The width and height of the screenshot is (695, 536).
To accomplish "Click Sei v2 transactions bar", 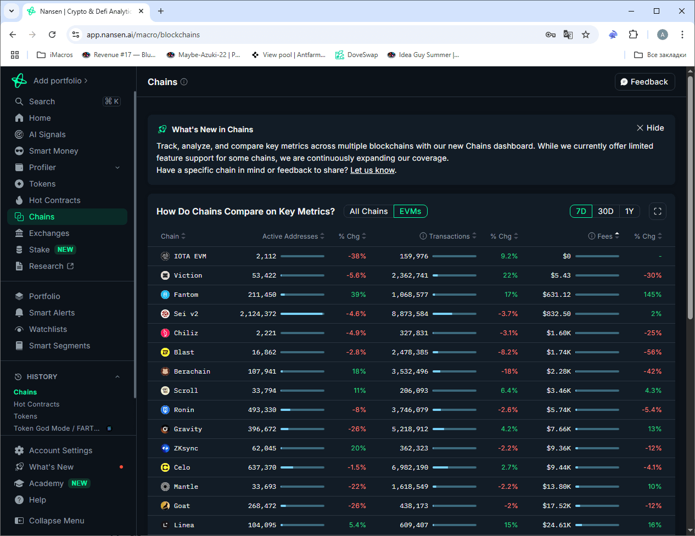I will [x=455, y=314].
